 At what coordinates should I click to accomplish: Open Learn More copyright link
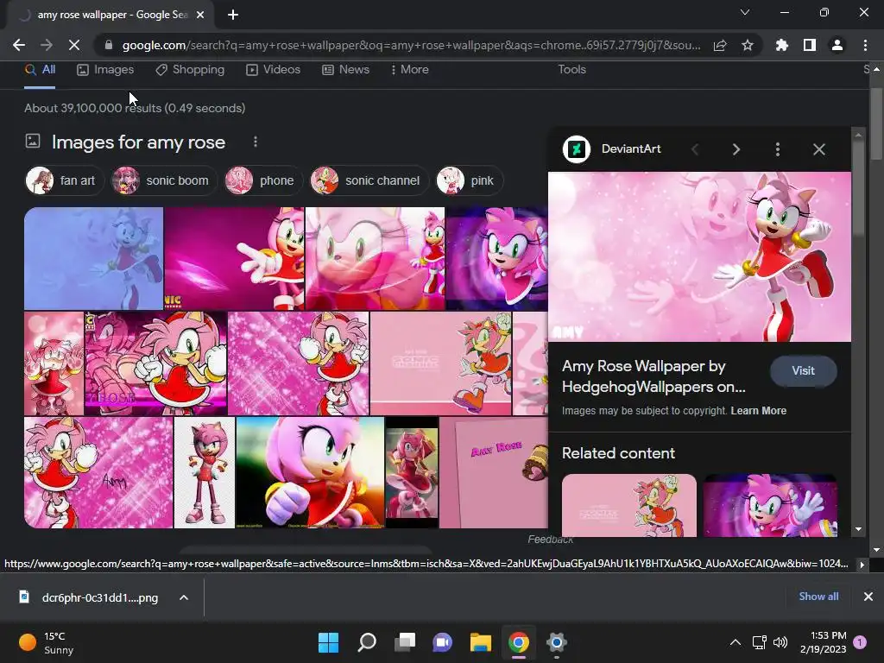(758, 410)
